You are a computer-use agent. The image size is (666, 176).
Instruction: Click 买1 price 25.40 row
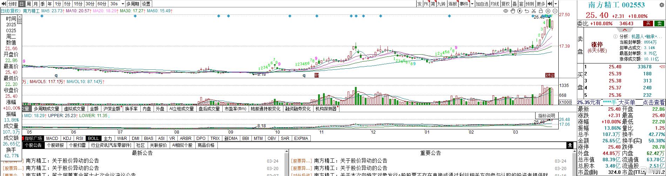pos(624,67)
